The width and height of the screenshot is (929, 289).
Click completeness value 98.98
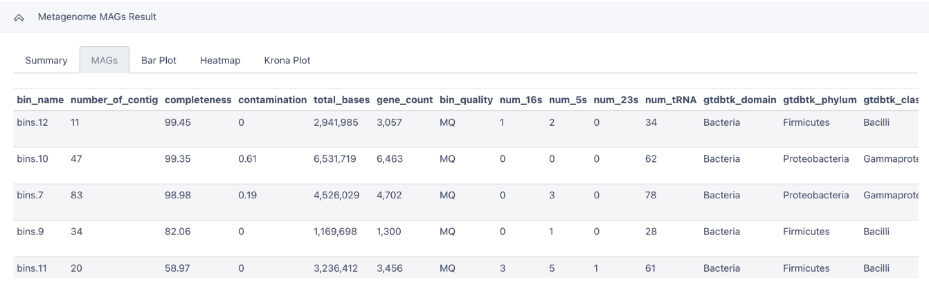tap(178, 196)
